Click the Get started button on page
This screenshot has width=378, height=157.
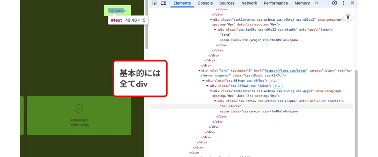[117, 11]
